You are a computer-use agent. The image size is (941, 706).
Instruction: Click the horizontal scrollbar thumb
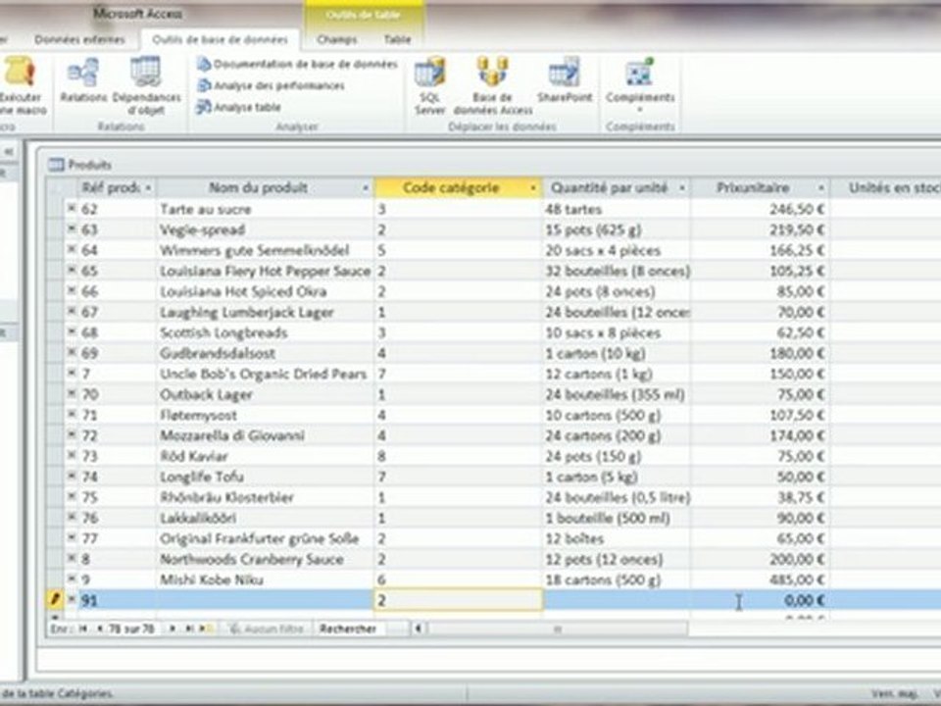[557, 630]
